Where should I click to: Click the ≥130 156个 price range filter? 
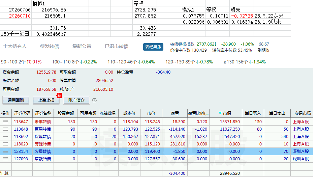[x=245, y=62]
